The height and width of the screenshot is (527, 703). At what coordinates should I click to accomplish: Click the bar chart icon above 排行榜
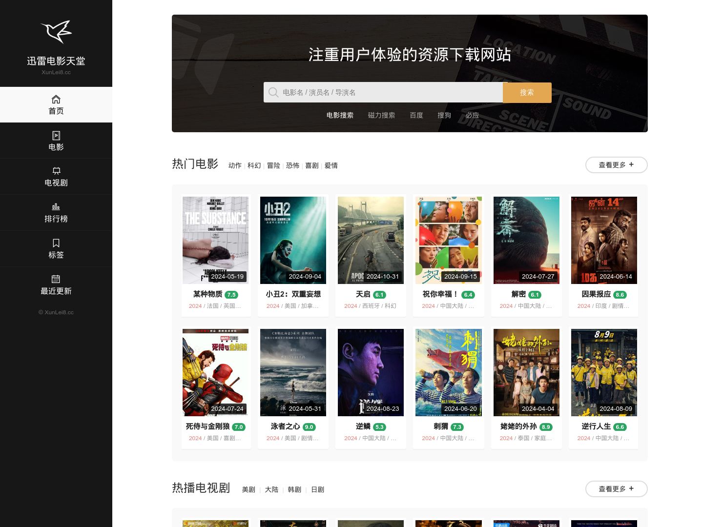pyautogui.click(x=56, y=207)
